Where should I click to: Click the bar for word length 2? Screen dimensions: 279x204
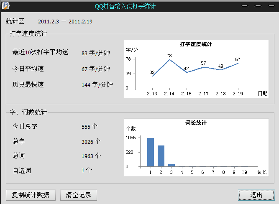coord(161,156)
